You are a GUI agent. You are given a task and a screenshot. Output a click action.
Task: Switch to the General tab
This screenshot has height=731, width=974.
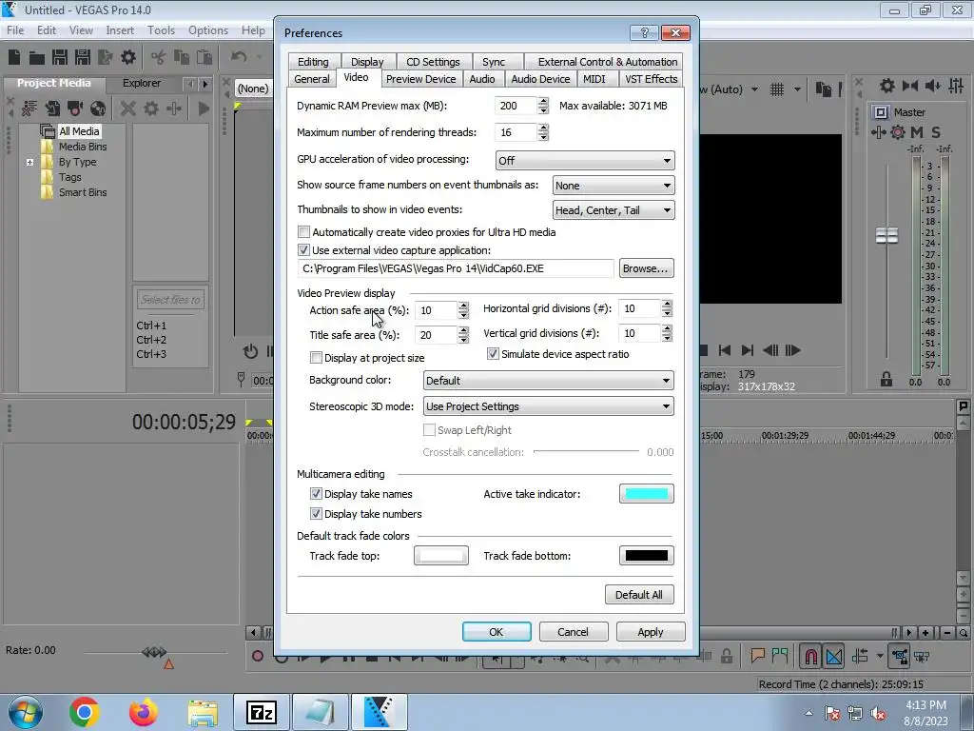pos(312,79)
